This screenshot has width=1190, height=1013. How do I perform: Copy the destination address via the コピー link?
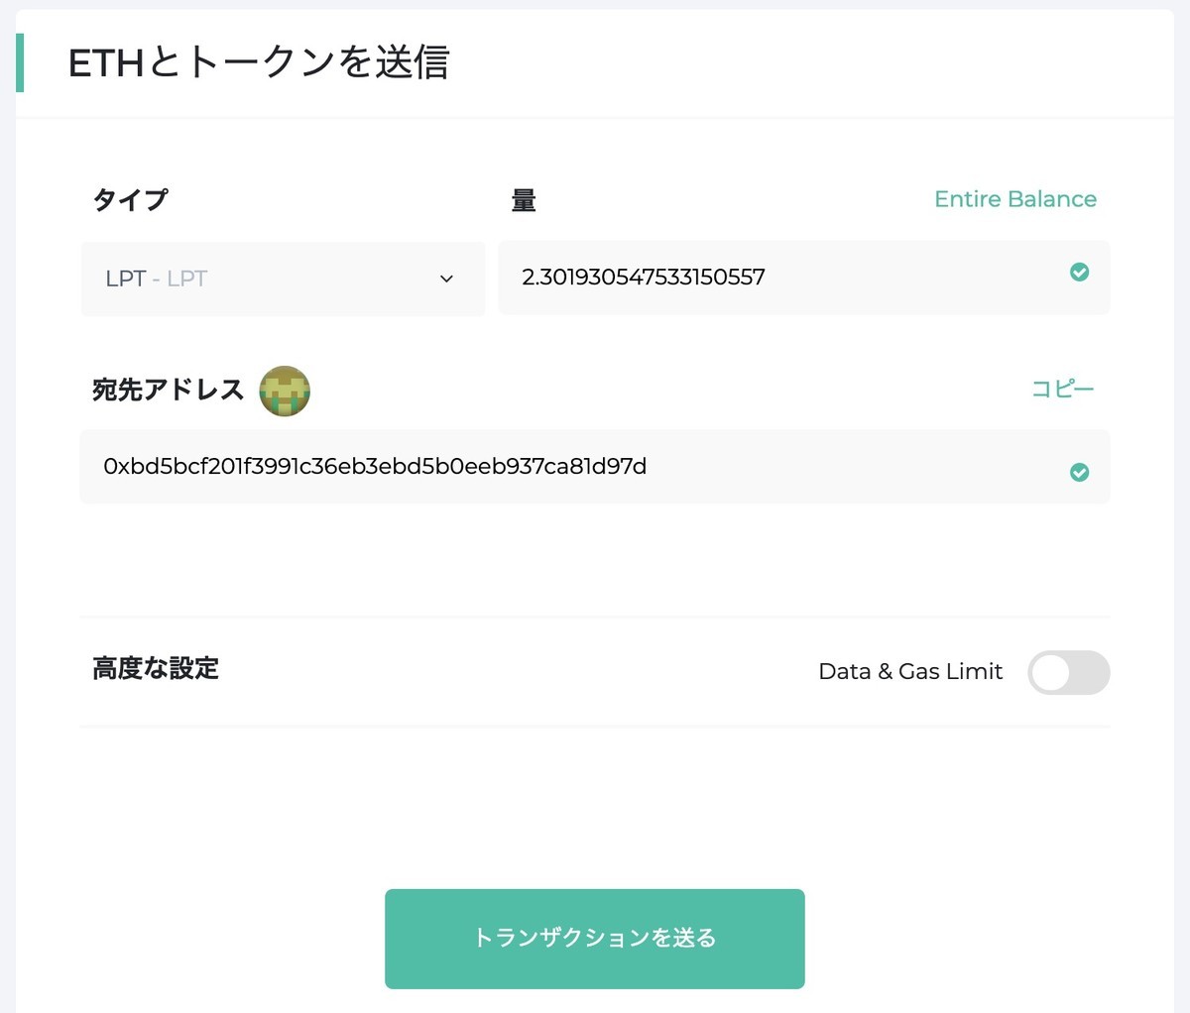[1062, 389]
